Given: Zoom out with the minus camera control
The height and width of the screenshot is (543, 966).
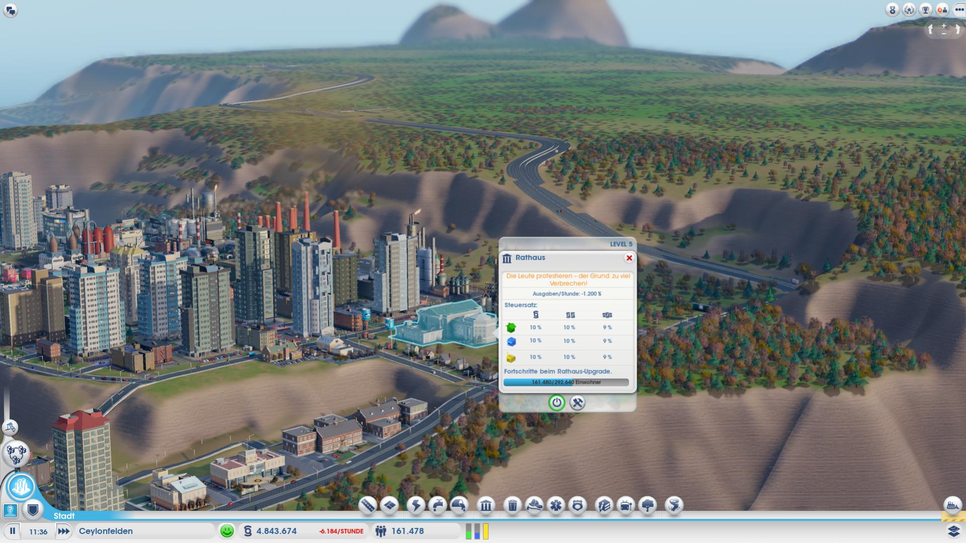Looking at the screenshot, I should coord(944,33).
